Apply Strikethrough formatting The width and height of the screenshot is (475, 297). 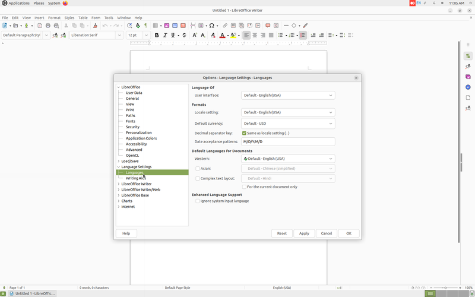tap(184, 35)
